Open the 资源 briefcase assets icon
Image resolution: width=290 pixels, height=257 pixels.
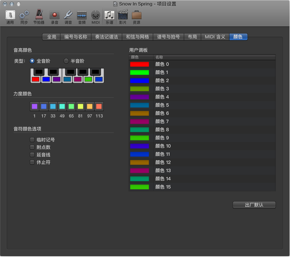point(136,15)
